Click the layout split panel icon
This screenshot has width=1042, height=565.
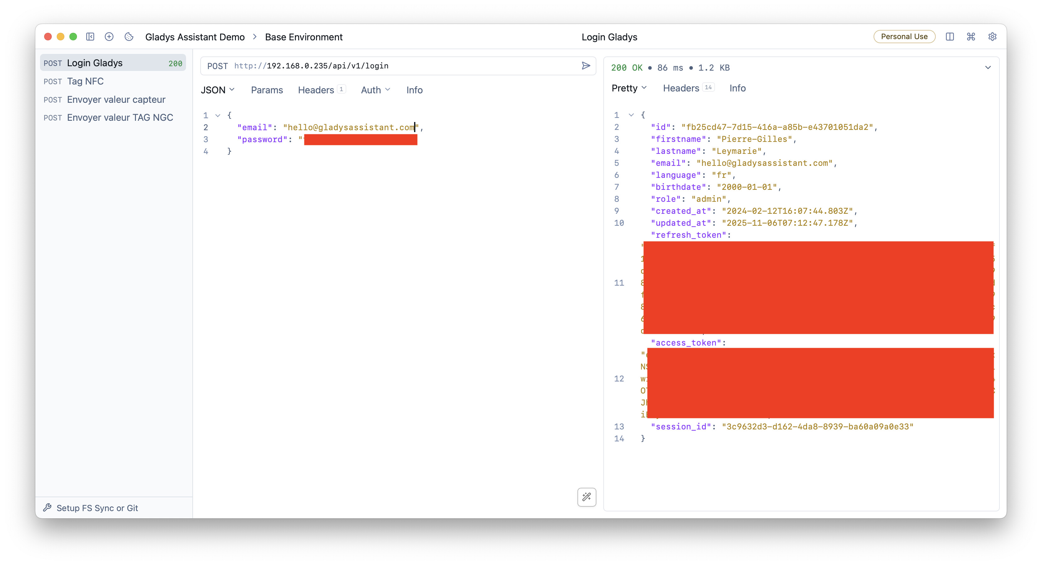tap(950, 37)
